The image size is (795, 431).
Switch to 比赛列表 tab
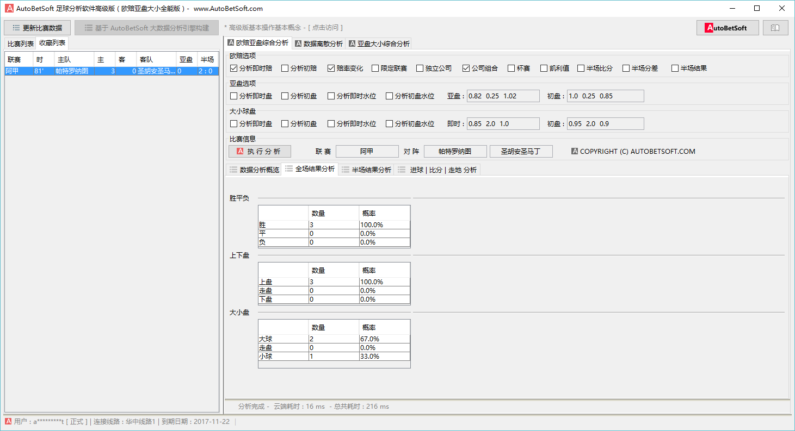[x=20, y=43]
